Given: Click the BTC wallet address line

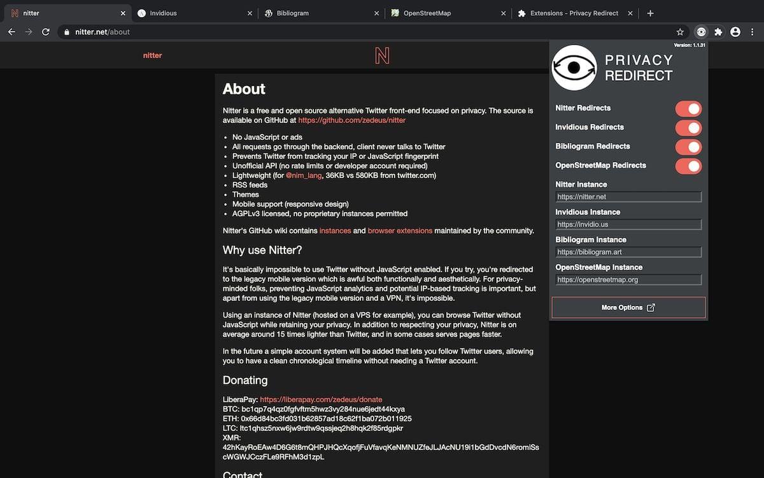Looking at the screenshot, I should (314, 409).
